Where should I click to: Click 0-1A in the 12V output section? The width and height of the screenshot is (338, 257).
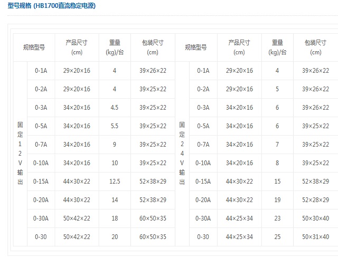coord(41,71)
